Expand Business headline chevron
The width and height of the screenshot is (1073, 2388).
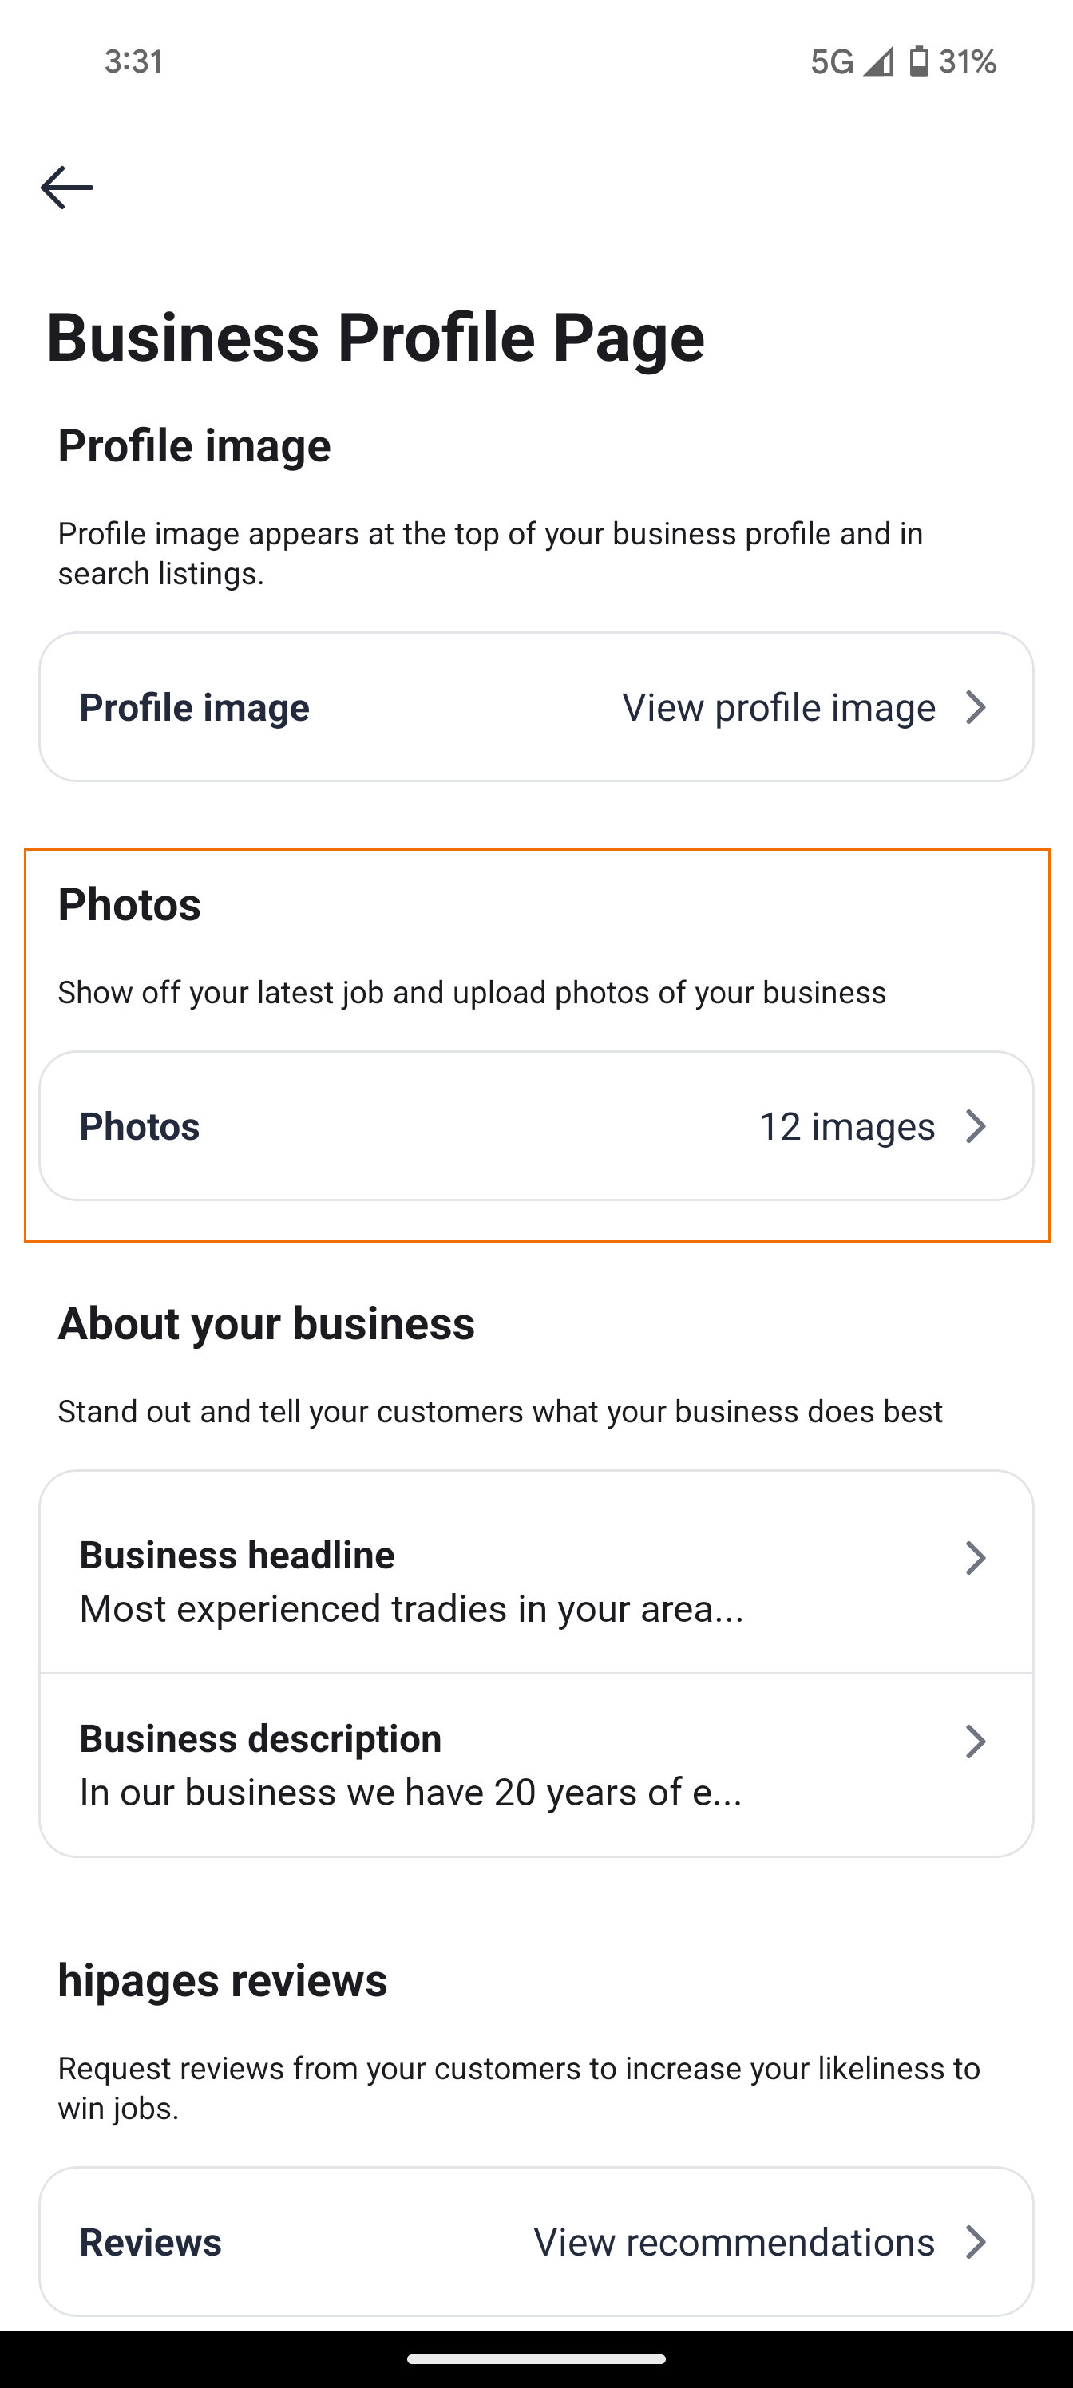pos(975,1557)
